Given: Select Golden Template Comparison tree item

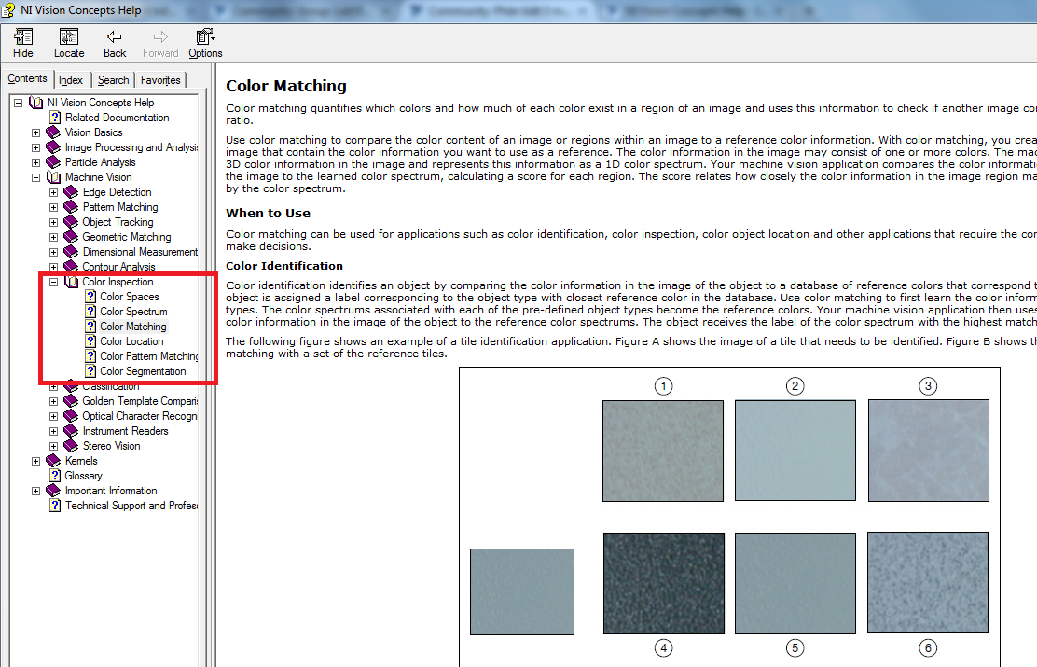Looking at the screenshot, I should [x=140, y=401].
